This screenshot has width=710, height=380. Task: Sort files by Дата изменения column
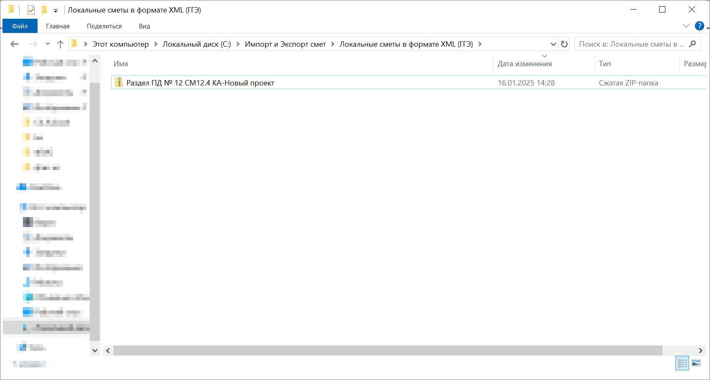(x=524, y=64)
